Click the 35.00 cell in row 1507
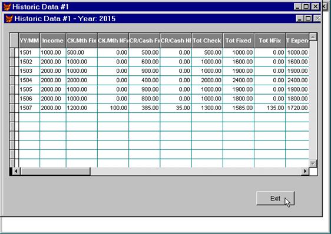 pyautogui.click(x=176, y=108)
